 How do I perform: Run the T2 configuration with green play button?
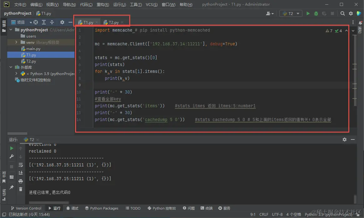coord(308,13)
